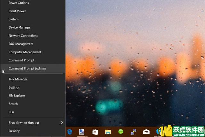205x137 pixels.
Task: Open the Mail envelope icon in taskbar
Action: click(x=146, y=132)
